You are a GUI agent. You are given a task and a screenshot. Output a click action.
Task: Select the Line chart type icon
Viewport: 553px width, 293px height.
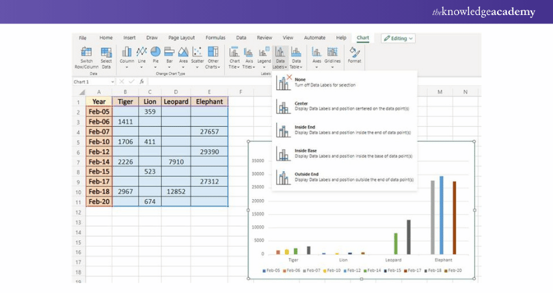click(x=141, y=52)
